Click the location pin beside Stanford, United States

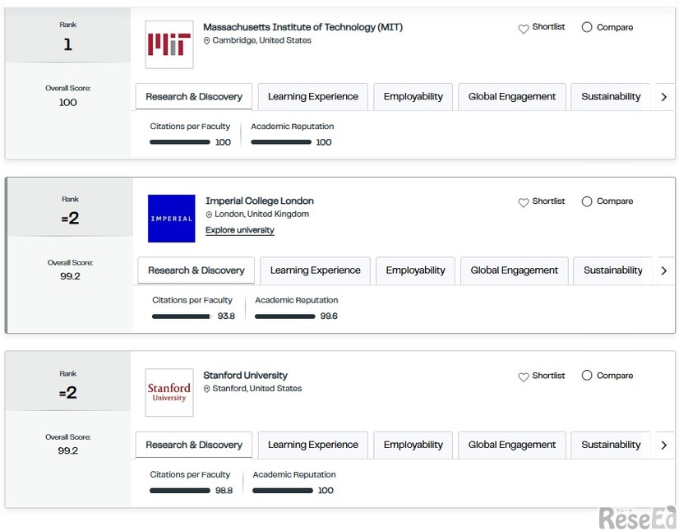pos(206,389)
